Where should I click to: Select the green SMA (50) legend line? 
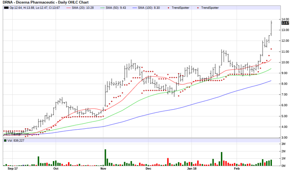pyautogui.click(x=102, y=8)
